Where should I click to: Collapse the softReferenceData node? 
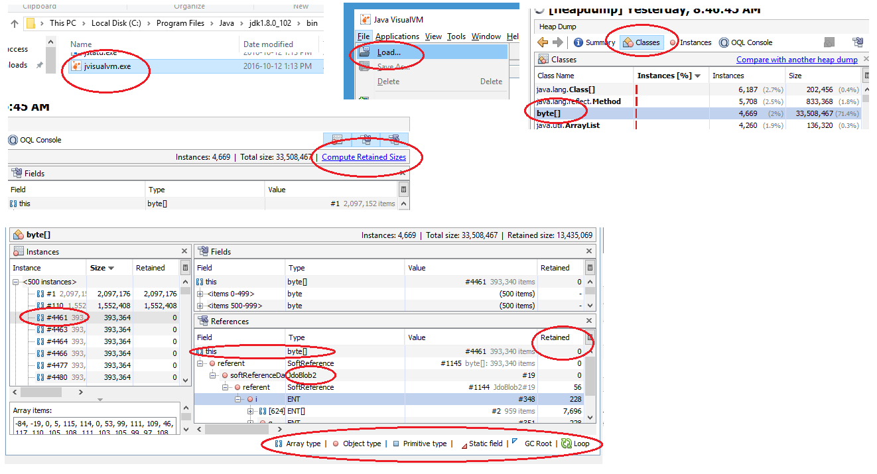point(213,375)
